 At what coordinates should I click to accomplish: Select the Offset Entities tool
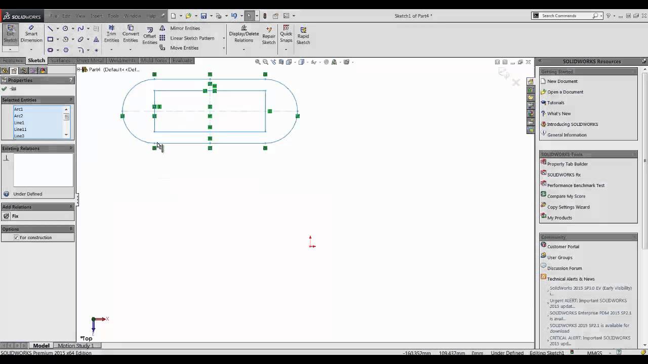(x=150, y=33)
